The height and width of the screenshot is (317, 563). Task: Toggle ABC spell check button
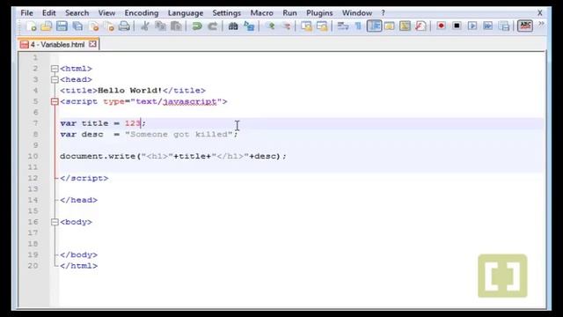[525, 26]
